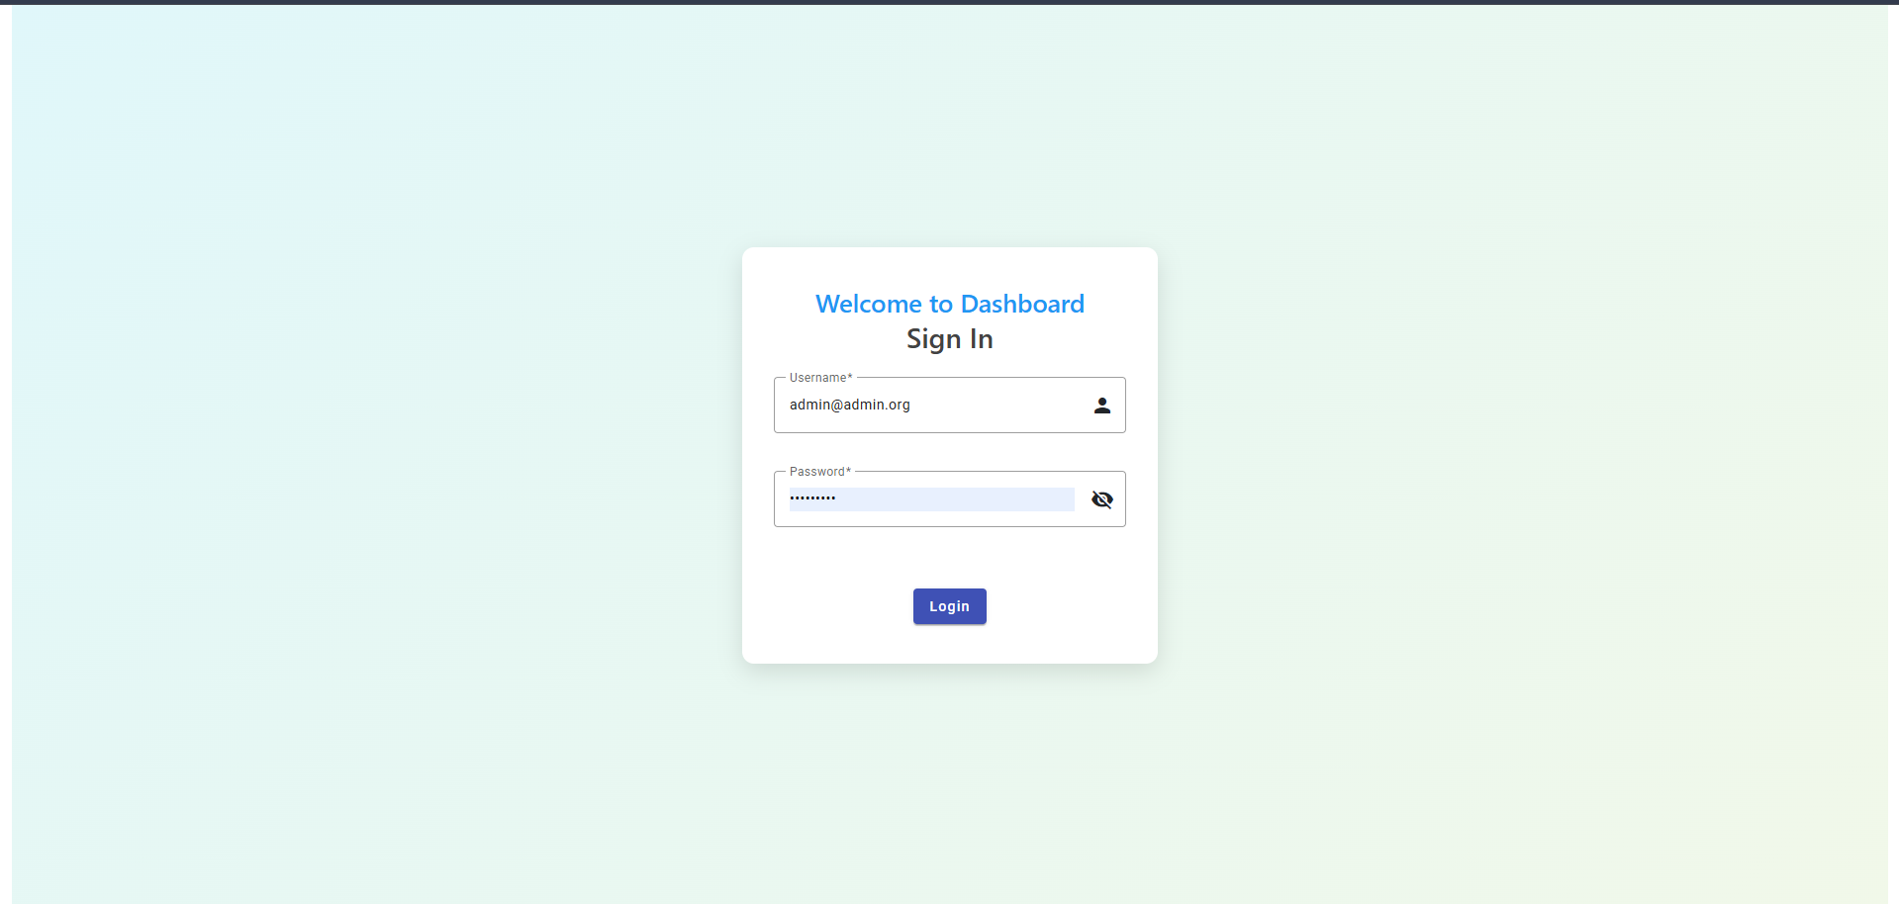This screenshot has height=904, width=1899.
Task: Click blank space between Password field and Login
Action: [x=949, y=557]
